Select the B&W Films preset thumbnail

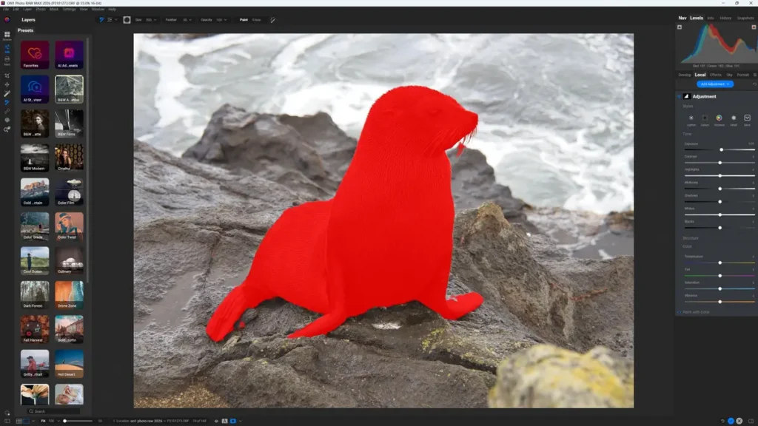point(69,124)
